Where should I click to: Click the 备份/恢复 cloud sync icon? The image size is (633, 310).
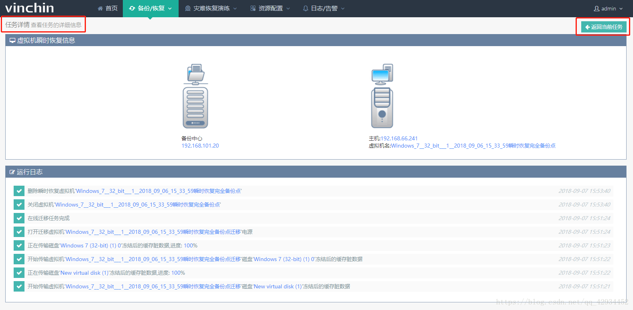(132, 8)
